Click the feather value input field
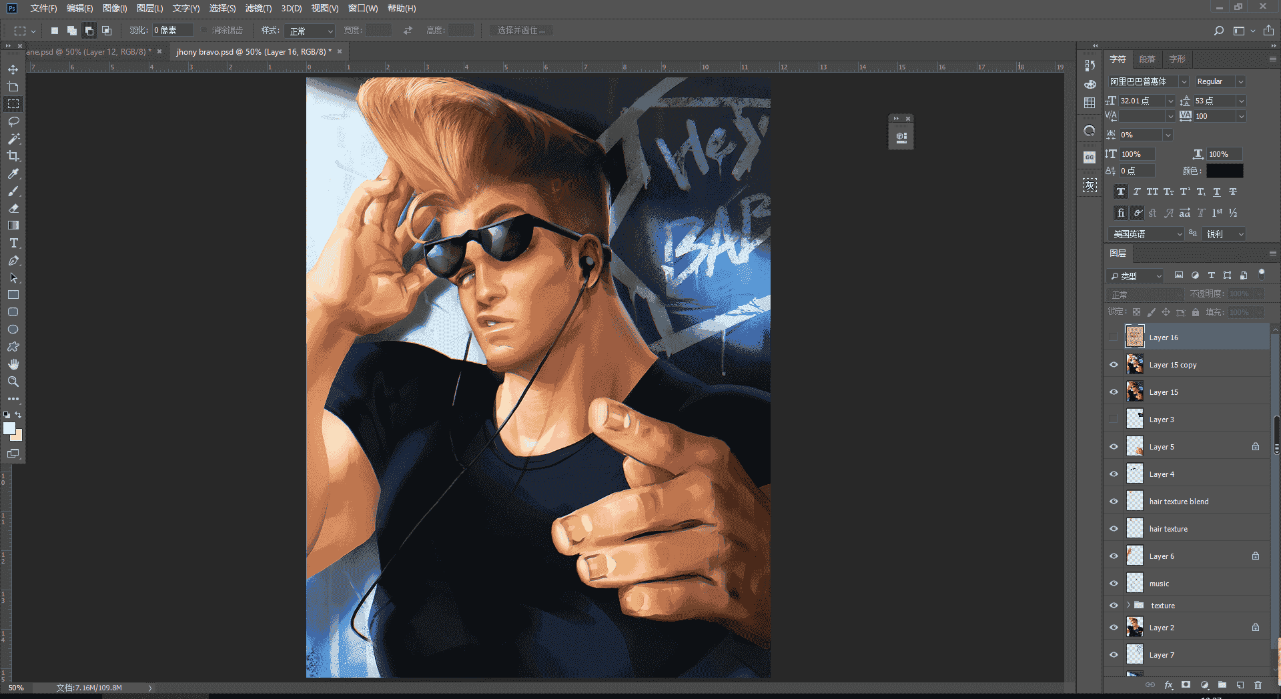Image resolution: width=1281 pixels, height=699 pixels. 172,31
